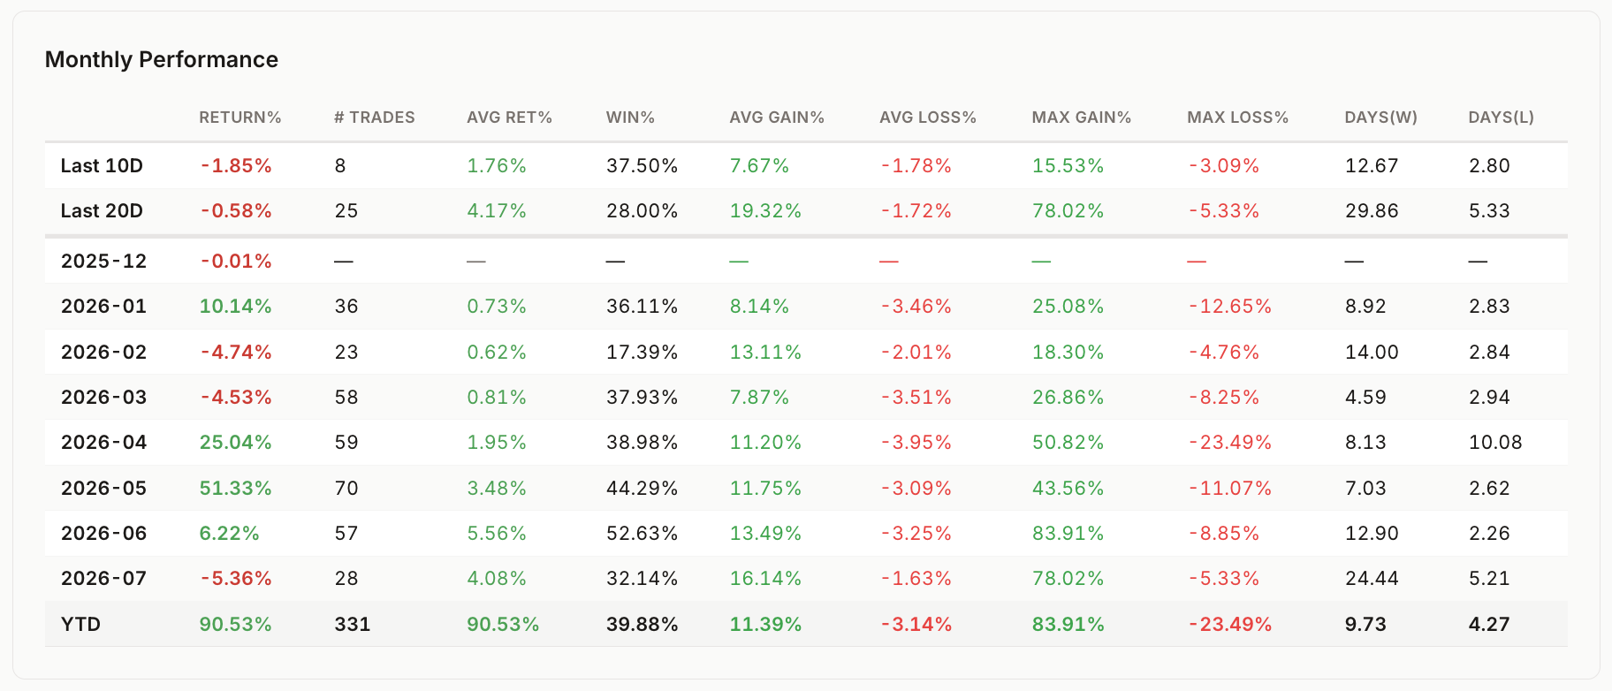
Task: Click the AVG RET% column header
Action: [x=509, y=118]
